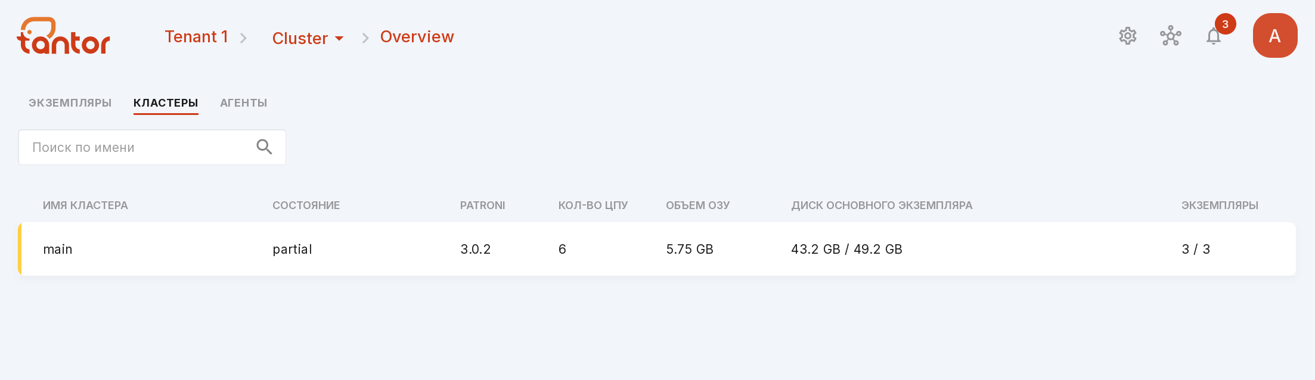
Task: Click the Tantor logo
Action: pos(63,36)
